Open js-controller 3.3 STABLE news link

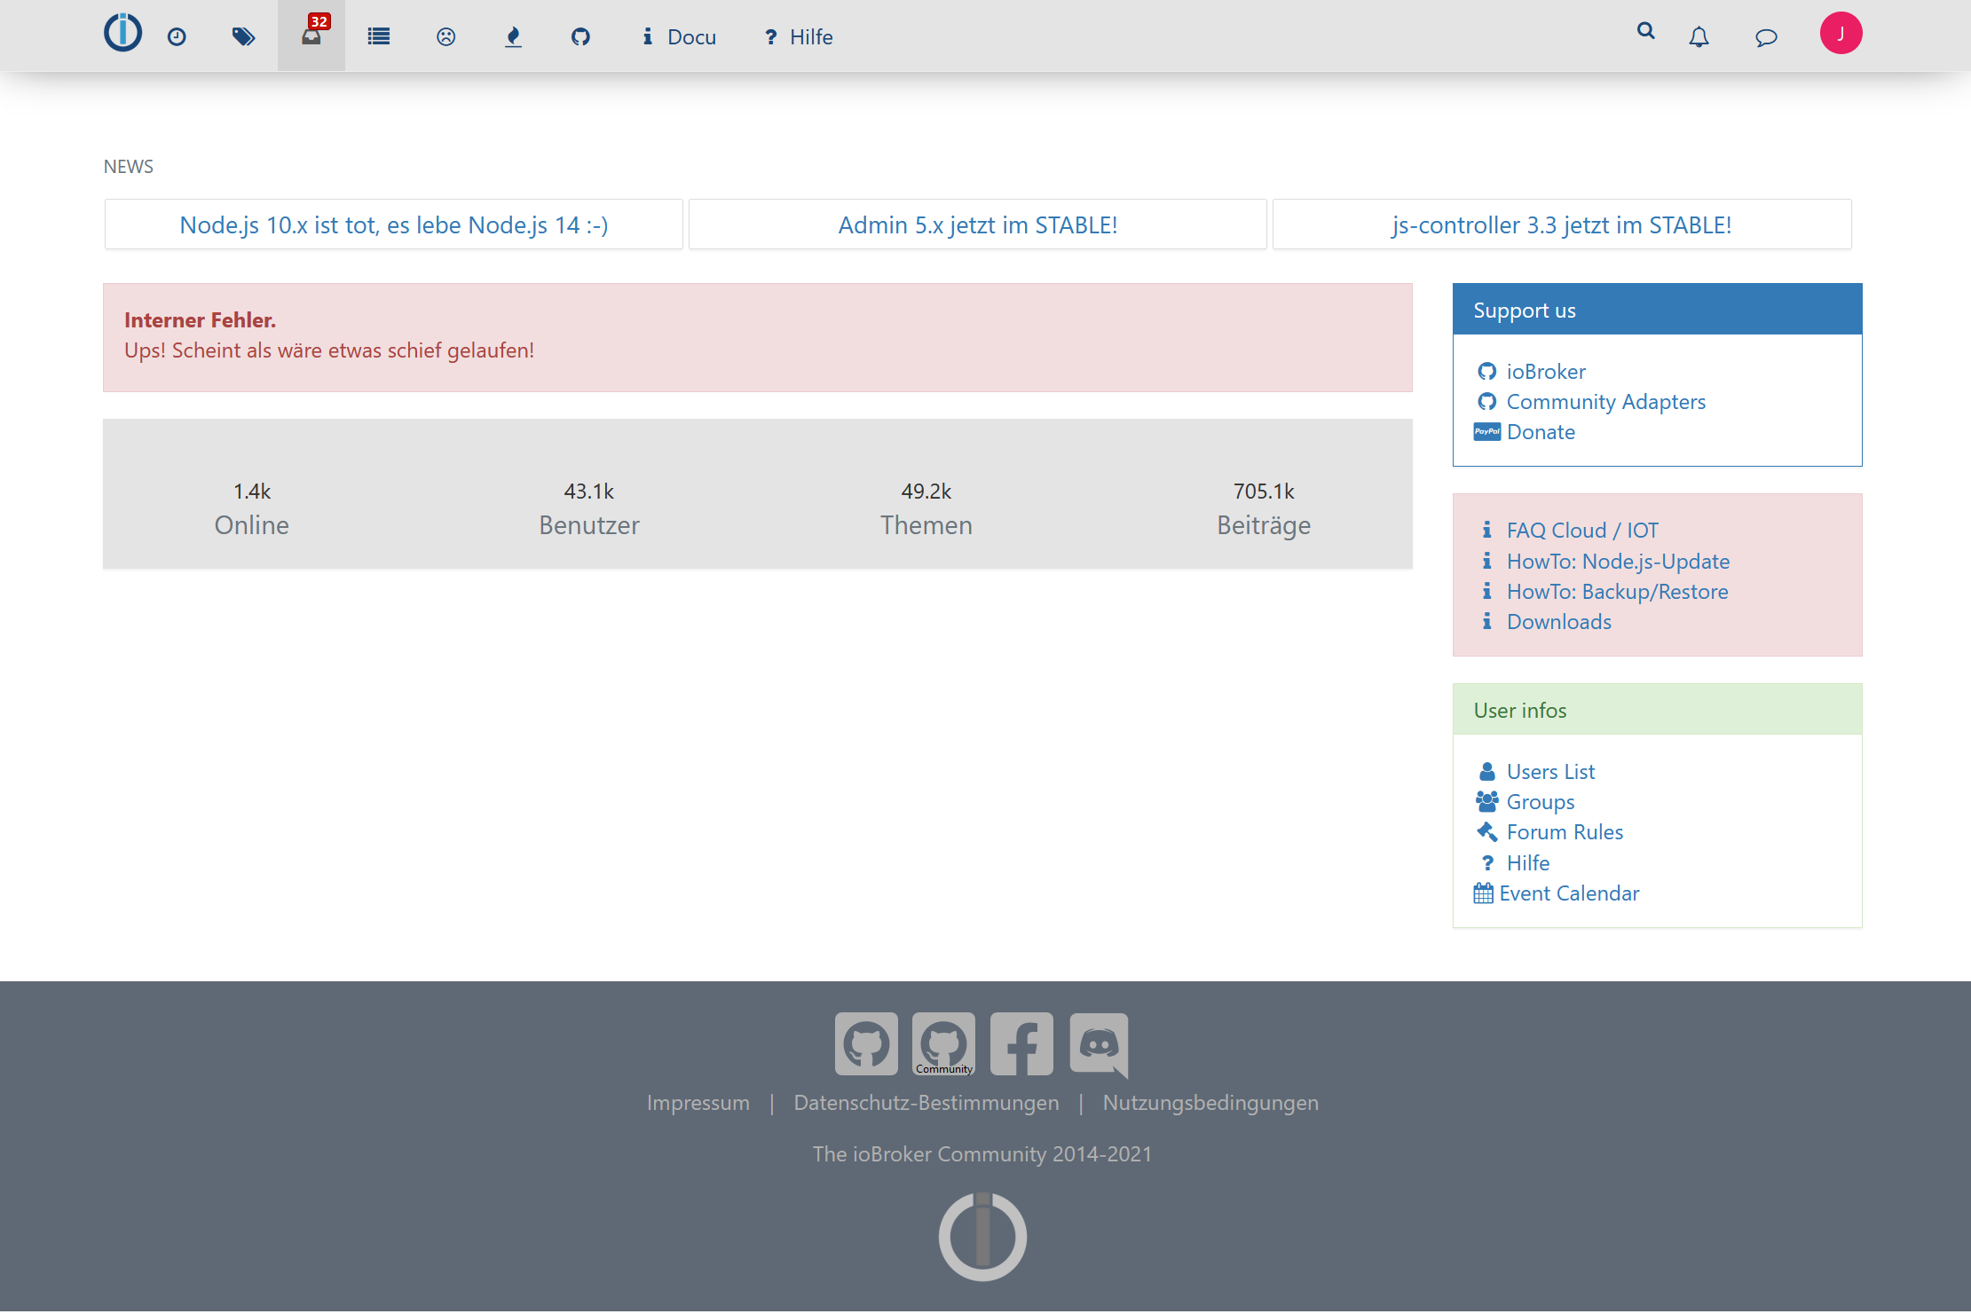(x=1561, y=224)
